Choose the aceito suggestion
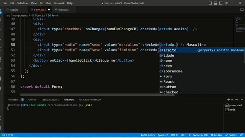The height and width of the screenshot is (138, 245). pos(202,50)
